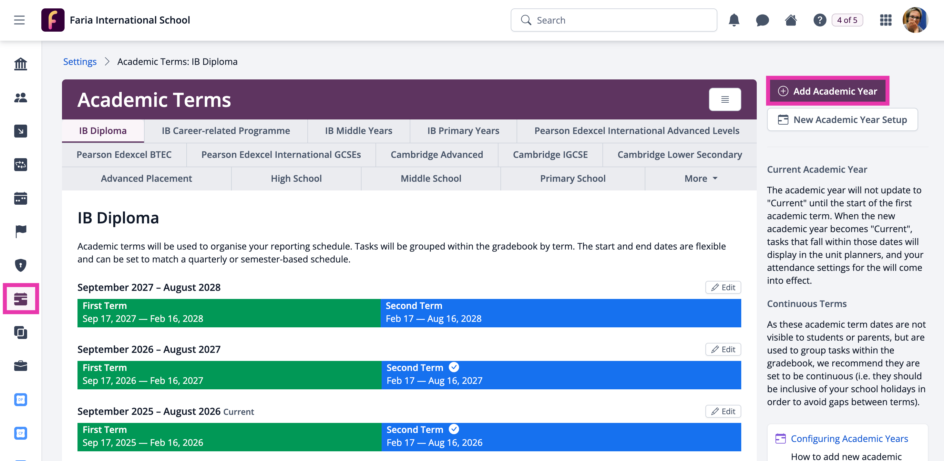Viewport: 944px width, 461px height.
Task: Switch to IB Primary Years tab
Action: tap(463, 131)
